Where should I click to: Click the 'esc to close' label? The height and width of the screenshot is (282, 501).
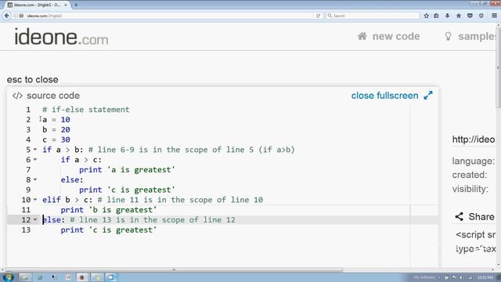point(33,80)
